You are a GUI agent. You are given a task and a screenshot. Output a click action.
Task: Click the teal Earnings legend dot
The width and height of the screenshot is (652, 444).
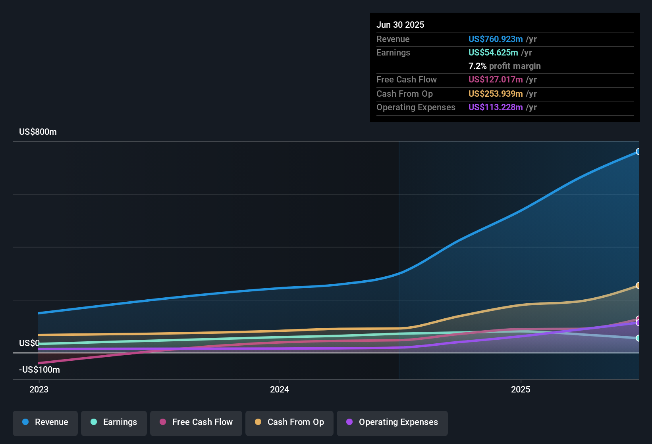pos(94,422)
